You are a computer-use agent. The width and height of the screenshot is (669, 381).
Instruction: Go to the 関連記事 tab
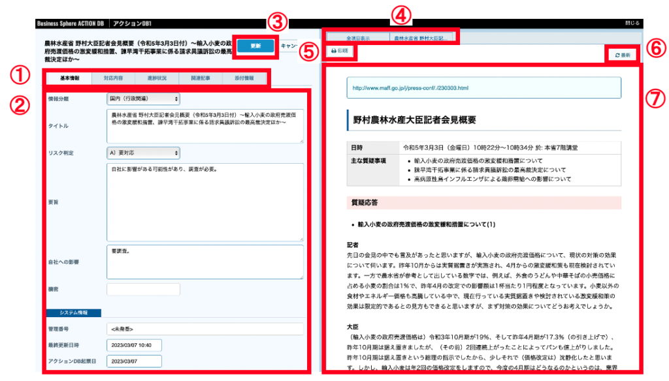(x=201, y=78)
